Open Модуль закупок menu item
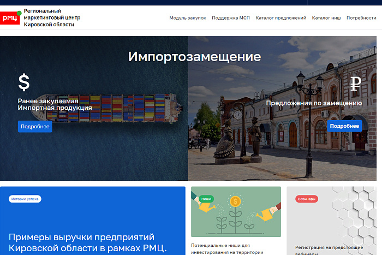382x255 pixels. [188, 18]
